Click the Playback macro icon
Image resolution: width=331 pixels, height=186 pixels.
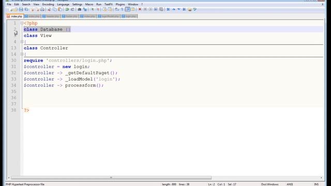151,9
